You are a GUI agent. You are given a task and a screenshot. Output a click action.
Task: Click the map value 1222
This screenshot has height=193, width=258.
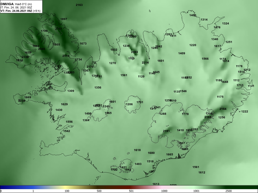(245, 111)
